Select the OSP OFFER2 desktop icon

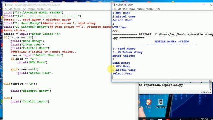[x=161, y=104]
